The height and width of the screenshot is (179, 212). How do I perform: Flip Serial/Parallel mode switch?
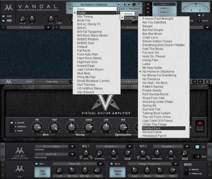(186, 171)
